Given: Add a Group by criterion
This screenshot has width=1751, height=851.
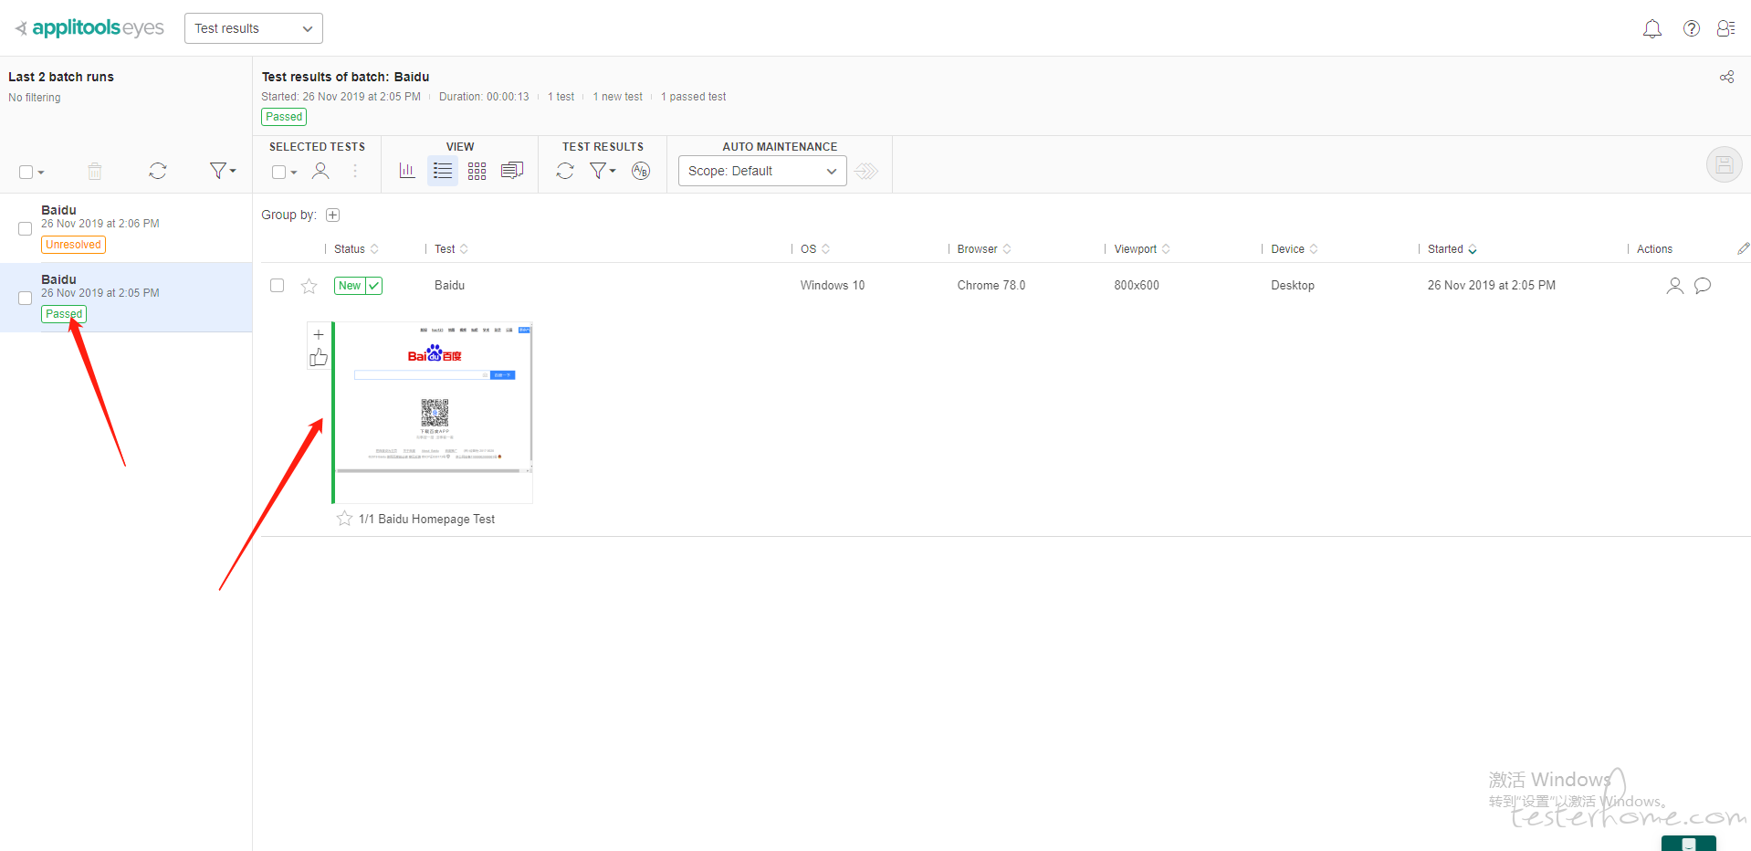Looking at the screenshot, I should point(333,215).
